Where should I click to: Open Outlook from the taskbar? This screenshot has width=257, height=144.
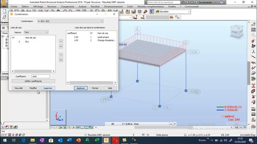click(60, 140)
